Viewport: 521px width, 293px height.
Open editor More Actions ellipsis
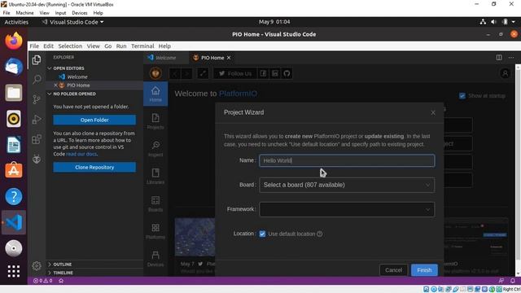click(x=511, y=58)
